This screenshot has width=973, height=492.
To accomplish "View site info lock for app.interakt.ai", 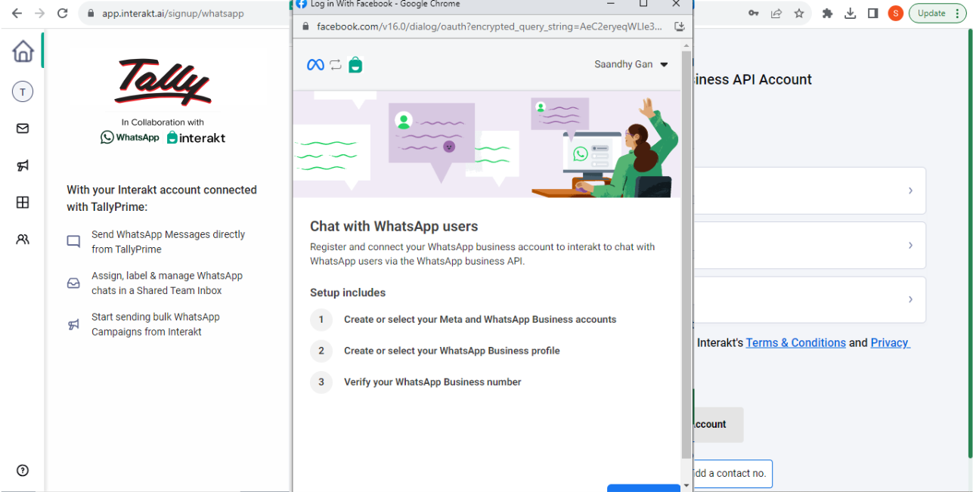I will (x=91, y=14).
